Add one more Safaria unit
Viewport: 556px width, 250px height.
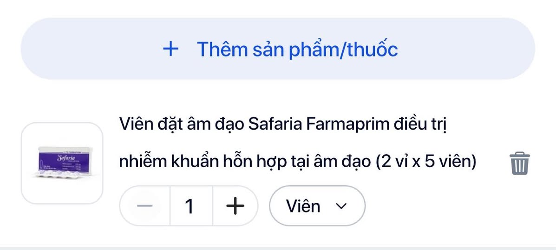[235, 206]
